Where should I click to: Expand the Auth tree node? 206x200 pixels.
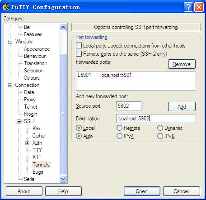click(27, 143)
